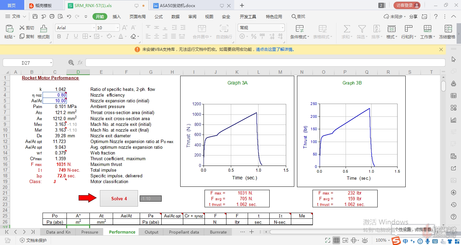The image size is (461, 245).
Task: Decrease font size with the A- icon
Action: point(133,28)
